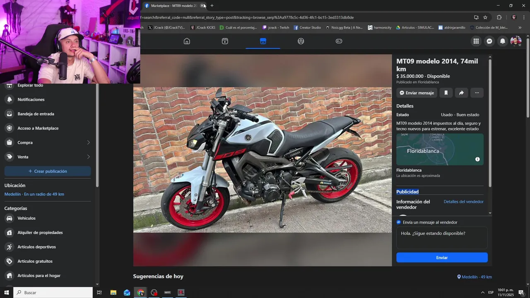Go to the Facebook Home tab icon

click(x=187, y=41)
